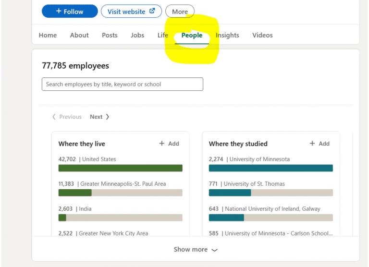Viewport: 369px width, 267px height.
Task: Click the employee search input field
Action: (x=123, y=84)
